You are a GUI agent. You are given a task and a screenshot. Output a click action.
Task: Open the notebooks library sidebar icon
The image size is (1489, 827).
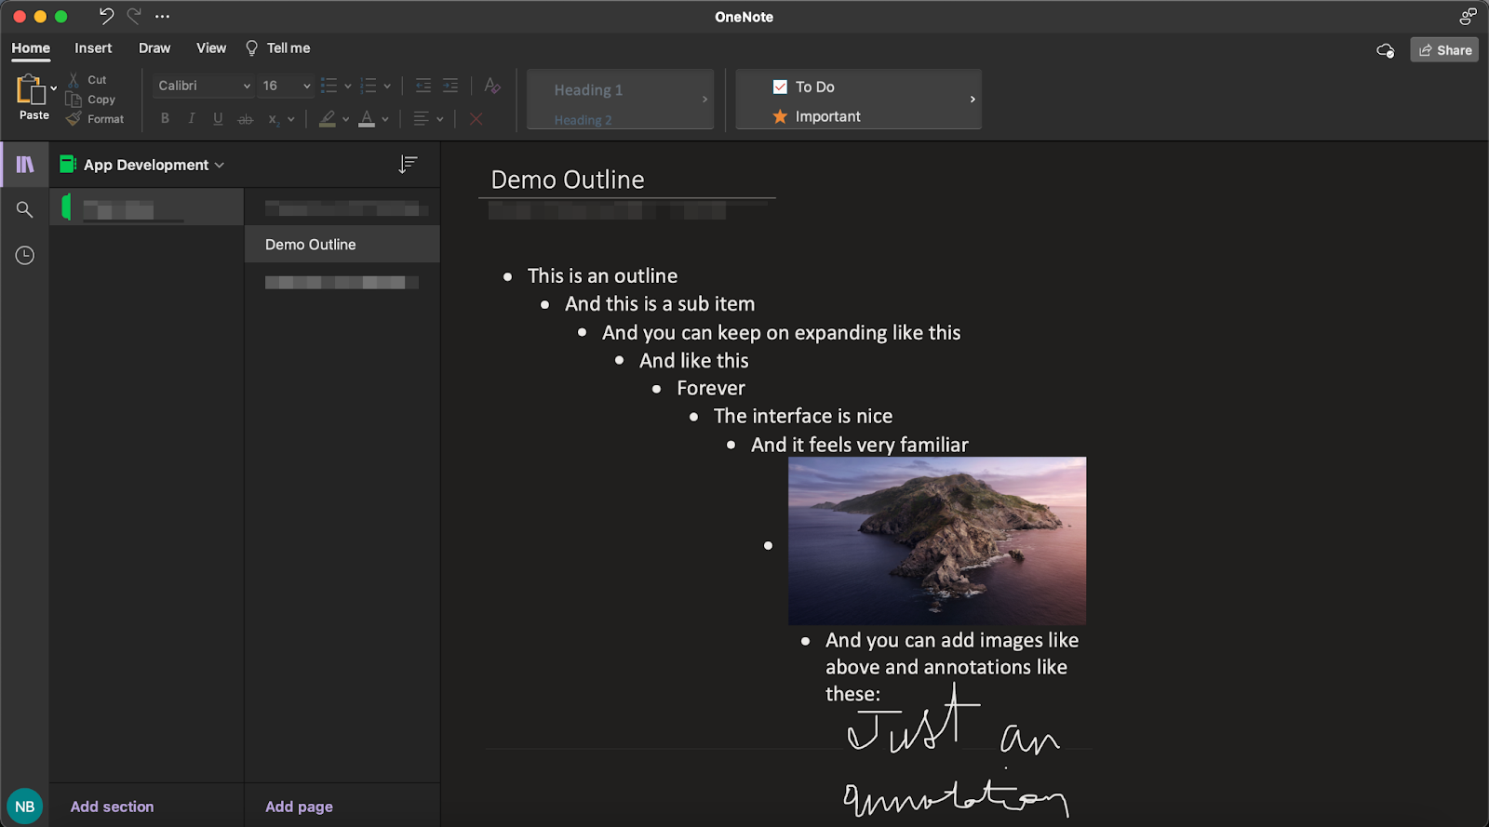coord(25,165)
